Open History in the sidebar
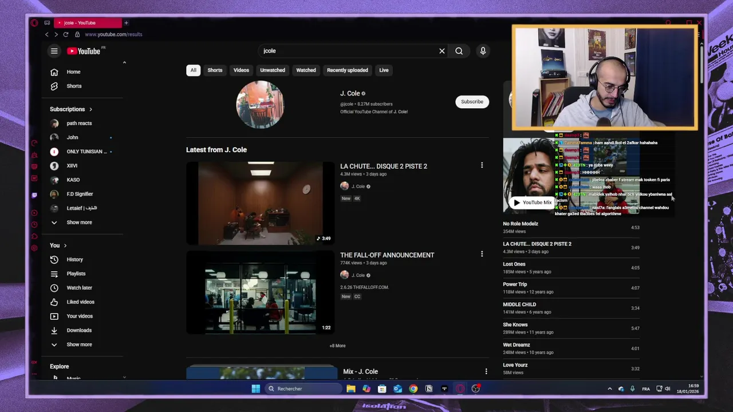 pyautogui.click(x=74, y=260)
